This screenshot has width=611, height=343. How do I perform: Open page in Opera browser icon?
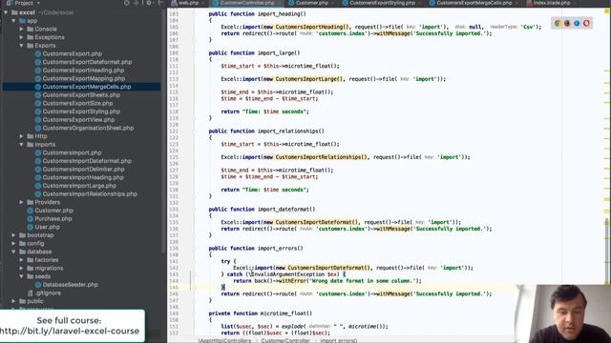coord(586,23)
